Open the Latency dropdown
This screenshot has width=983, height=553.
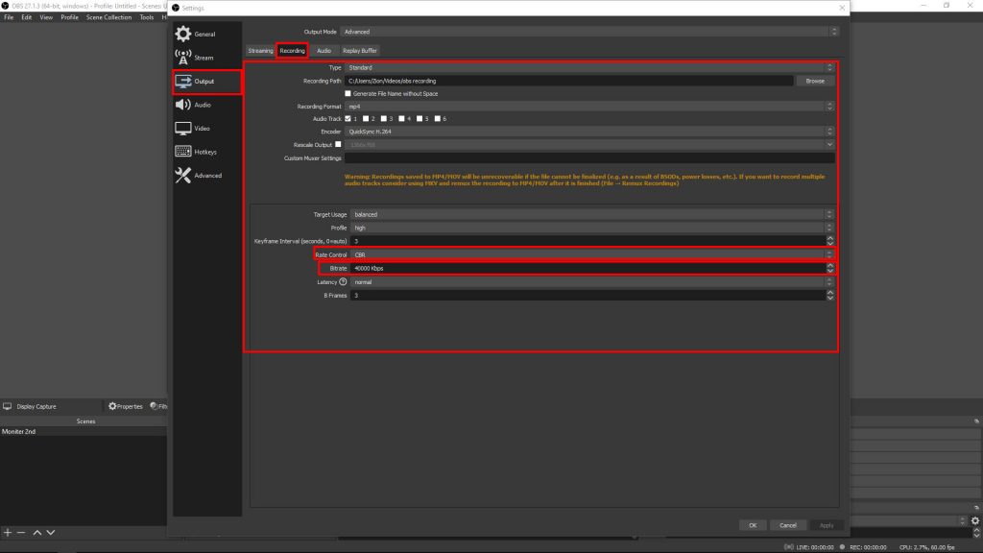[x=592, y=282]
